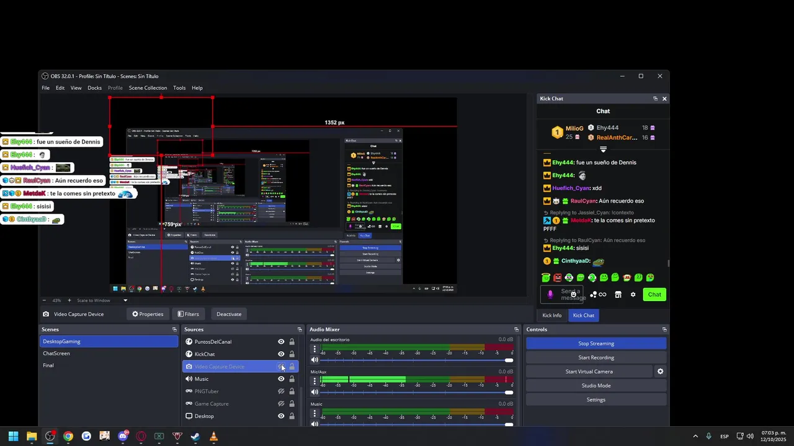
Task: Open Windows Start menu
Action: tap(13, 436)
